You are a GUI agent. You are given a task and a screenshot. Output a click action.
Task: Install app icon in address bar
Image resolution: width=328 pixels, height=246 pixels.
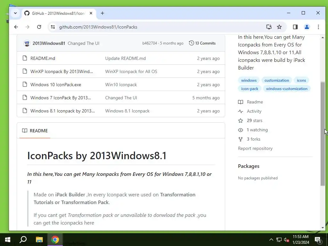[269, 27]
